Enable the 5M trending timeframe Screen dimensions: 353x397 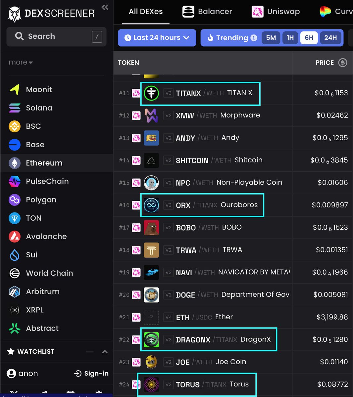[x=270, y=38]
